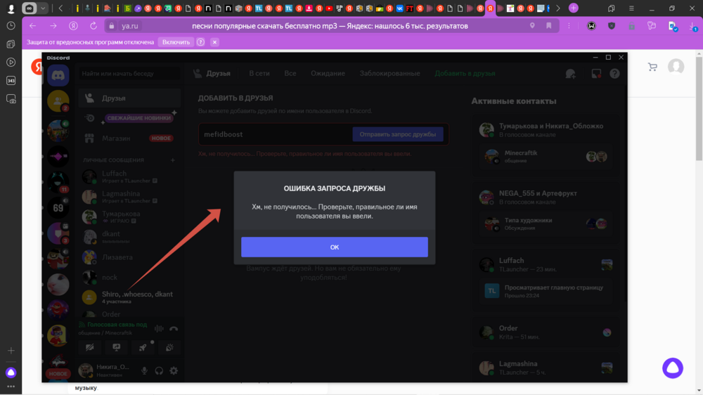Open the Online friends tab
This screenshot has height=395, width=703.
pos(259,74)
